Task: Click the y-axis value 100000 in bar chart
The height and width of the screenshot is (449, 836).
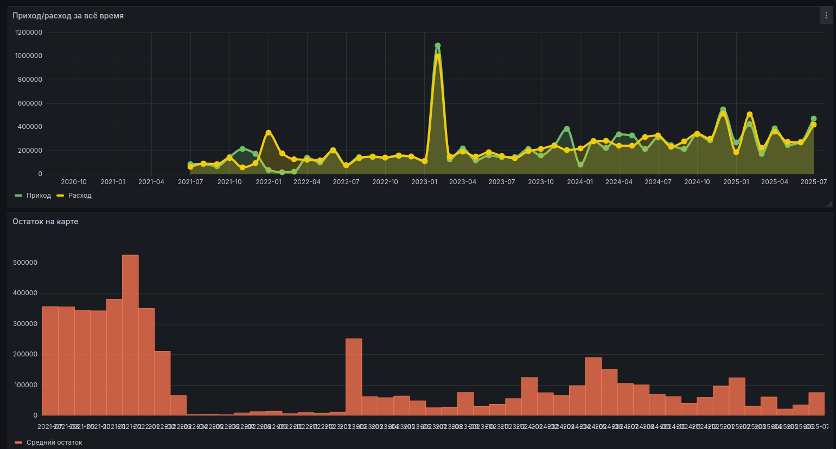Action: click(26, 385)
